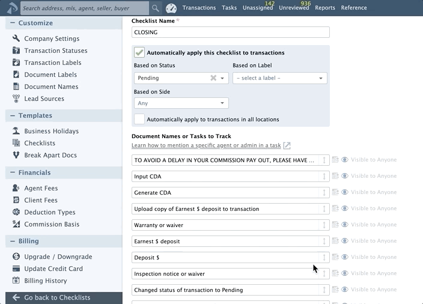423x304 pixels.
Task: Click due-date icon beside Input CDA
Action: click(335, 176)
